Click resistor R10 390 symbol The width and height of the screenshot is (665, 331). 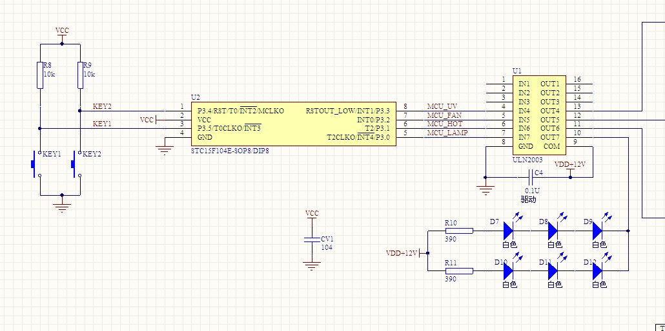coord(459,230)
